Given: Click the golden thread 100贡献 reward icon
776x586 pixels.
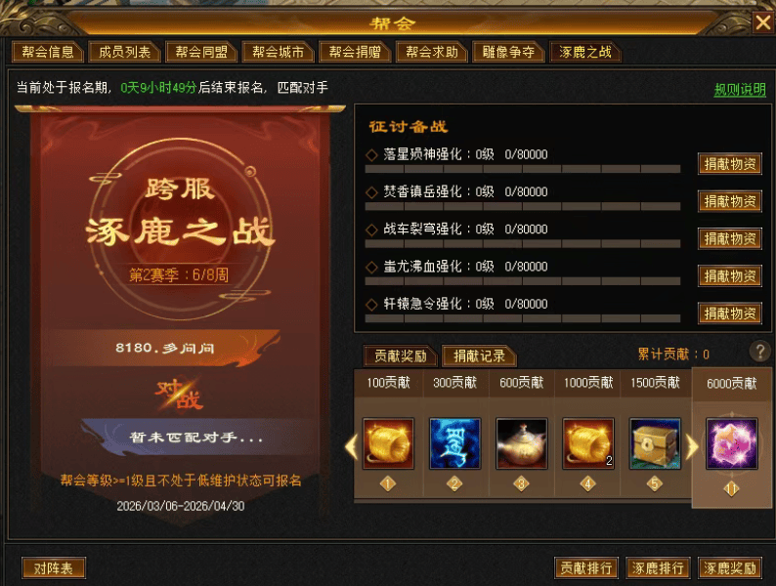Looking at the screenshot, I should point(388,443).
